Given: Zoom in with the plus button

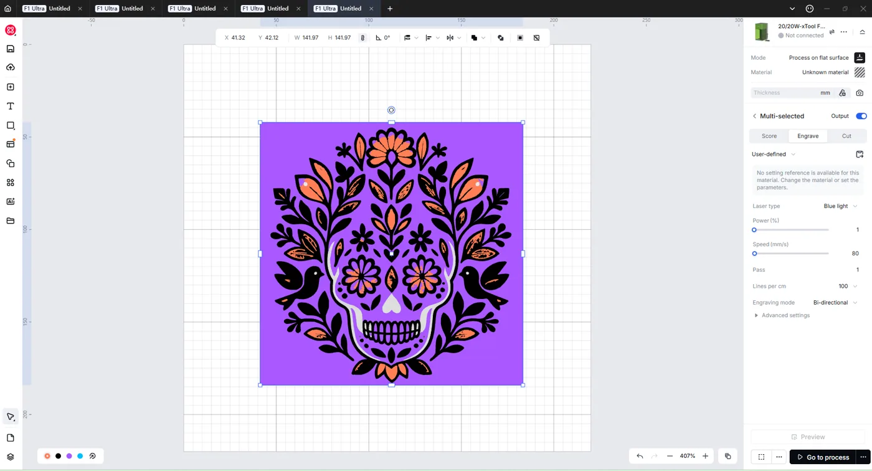Looking at the screenshot, I should coord(706,456).
